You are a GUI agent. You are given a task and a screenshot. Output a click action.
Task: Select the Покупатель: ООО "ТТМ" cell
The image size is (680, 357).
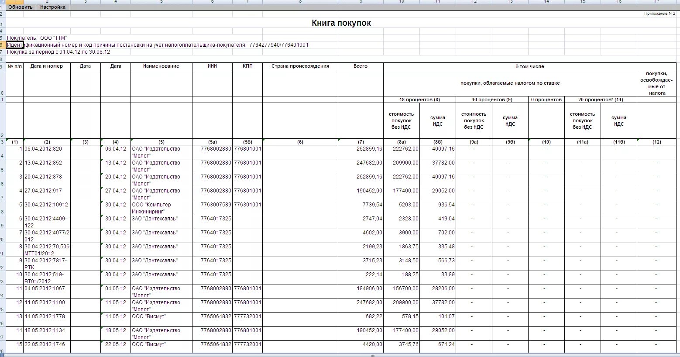[x=37, y=38]
